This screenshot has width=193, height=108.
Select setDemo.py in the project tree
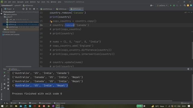(x=12, y=25)
